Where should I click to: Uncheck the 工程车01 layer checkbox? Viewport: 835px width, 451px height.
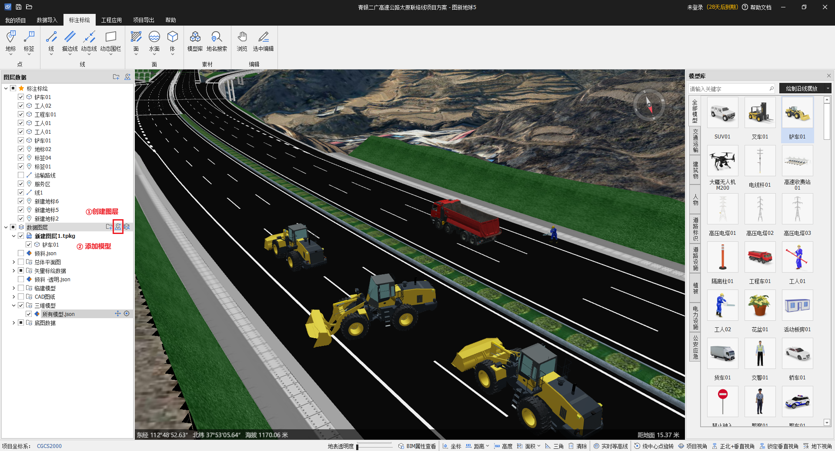21,115
